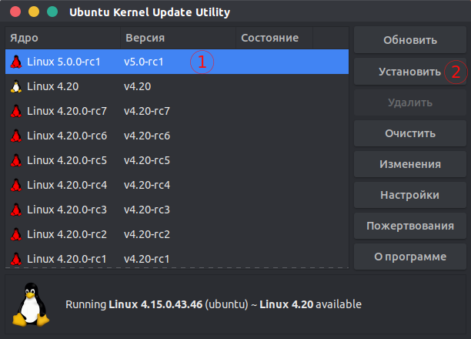This screenshot has height=339, width=471.
Task: Click the penguin icon for Linux 4.20.0-rc4
Action: click(15, 185)
